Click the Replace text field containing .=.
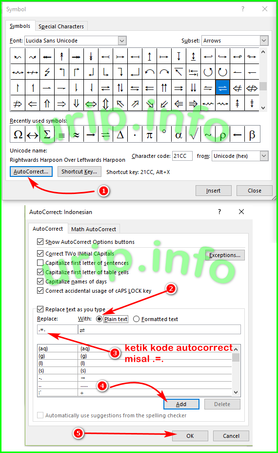Viewport: 278px width, 453px height. [x=58, y=330]
